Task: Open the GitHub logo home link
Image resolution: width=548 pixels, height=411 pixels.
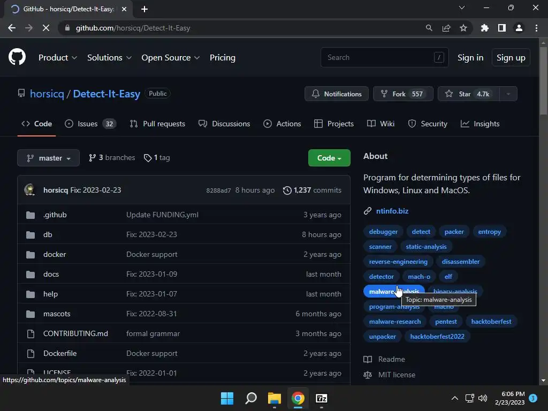Action: pos(17,57)
